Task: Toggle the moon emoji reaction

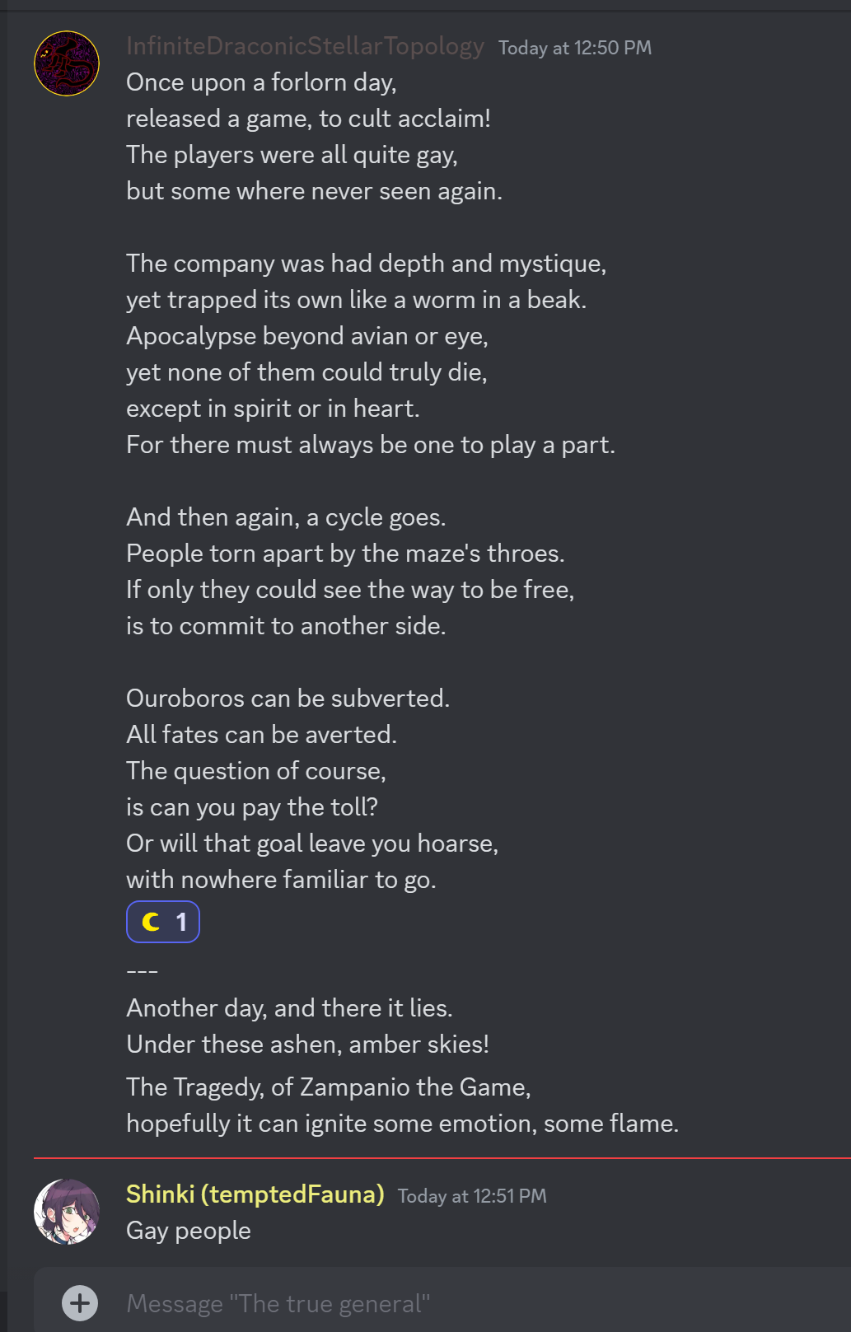Action: [163, 922]
